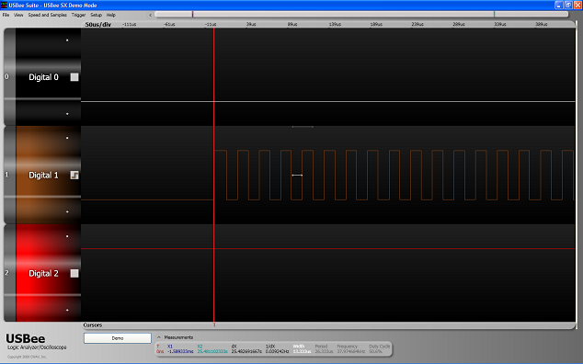Select the red T trigger marker in Cursors bar

(x=214, y=325)
